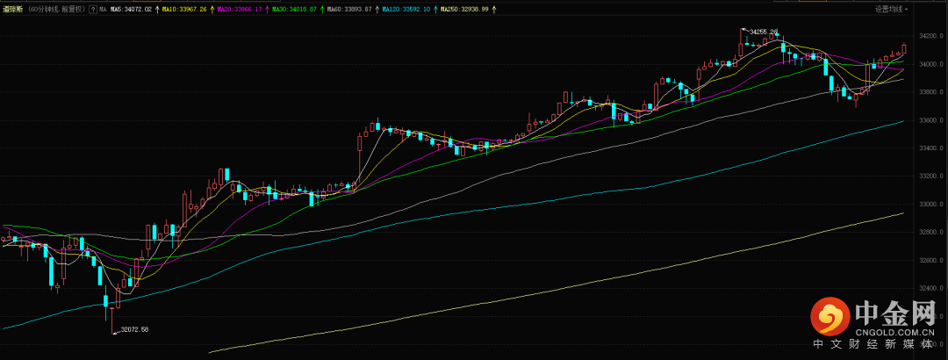Click the 60分钟线 period label
The width and height of the screenshot is (948, 360).
[41, 10]
